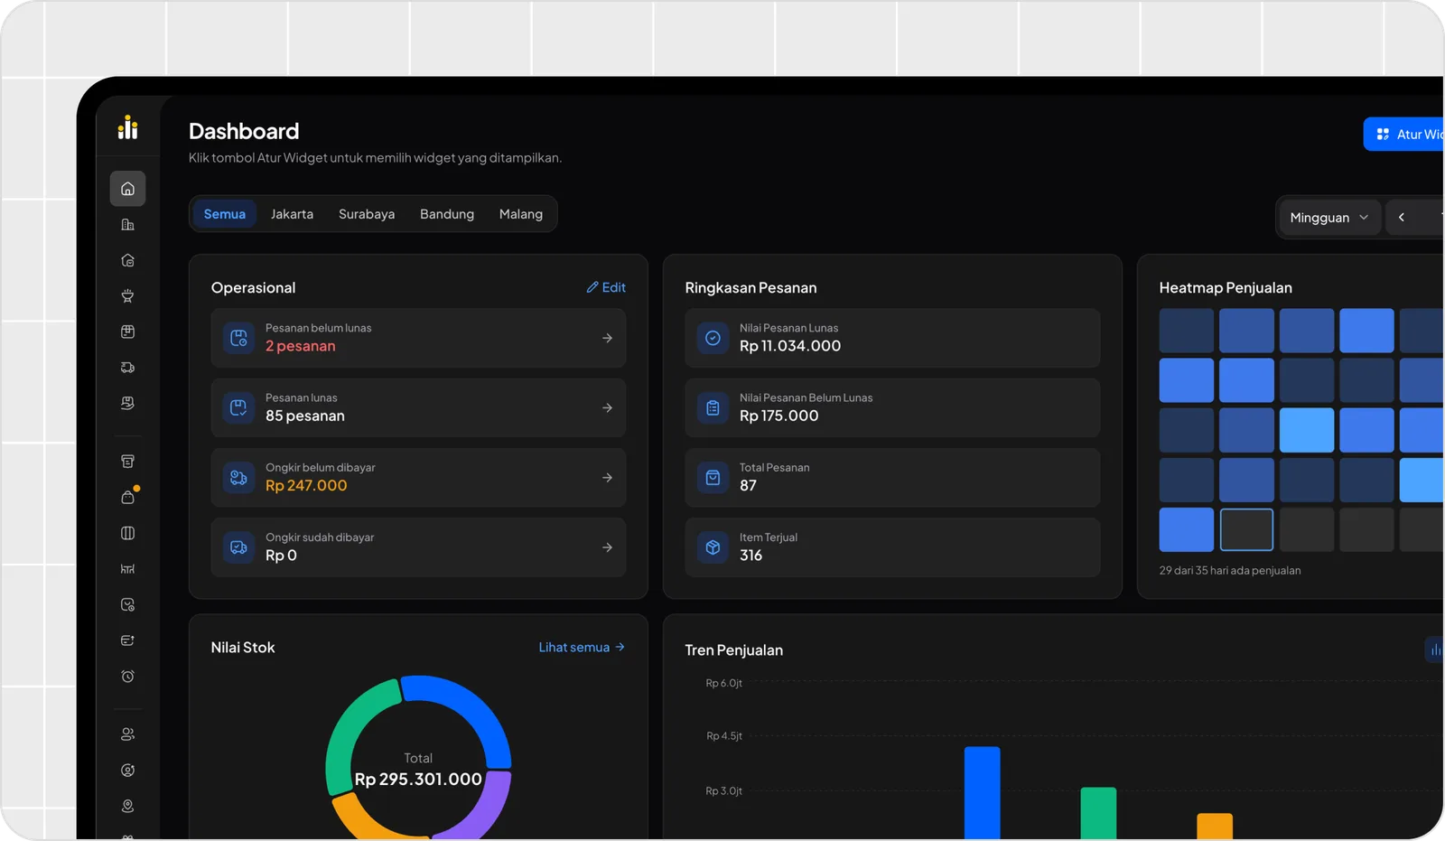The image size is (1445, 841).
Task: Go to previous period with the left chevron
Action: pos(1402,218)
